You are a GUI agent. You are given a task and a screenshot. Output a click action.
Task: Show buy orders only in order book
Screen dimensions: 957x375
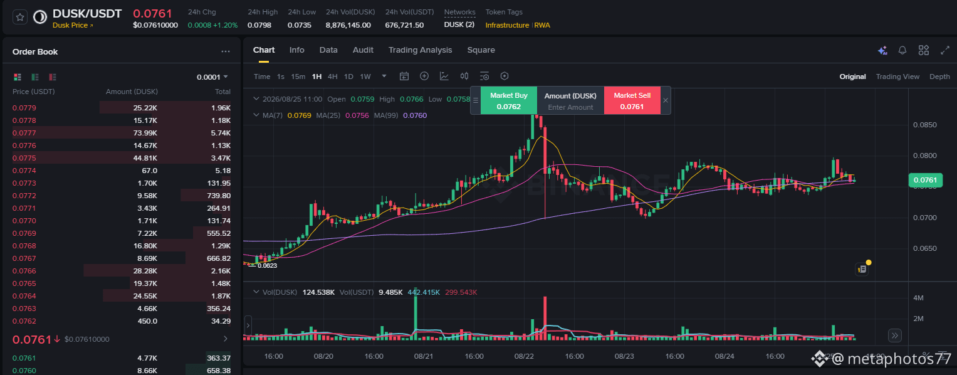coord(35,77)
